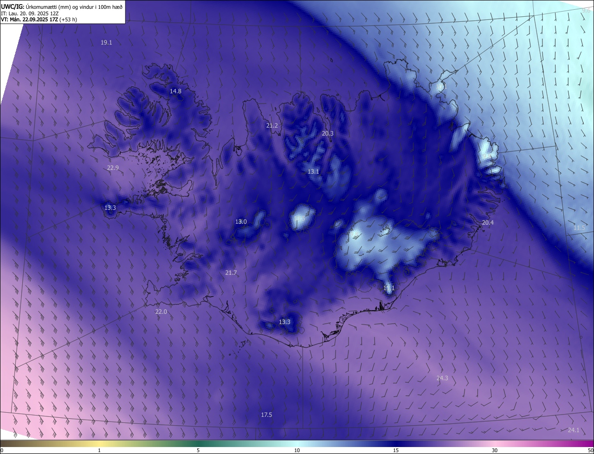Click the 20.3 value label
This screenshot has height=454, width=594.
328,133
